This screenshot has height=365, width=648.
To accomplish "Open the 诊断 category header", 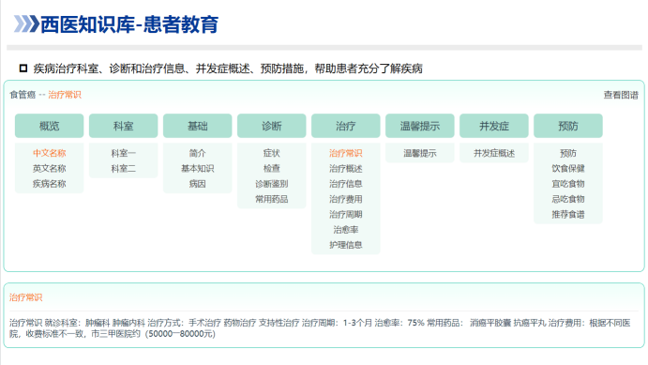I will (272, 126).
